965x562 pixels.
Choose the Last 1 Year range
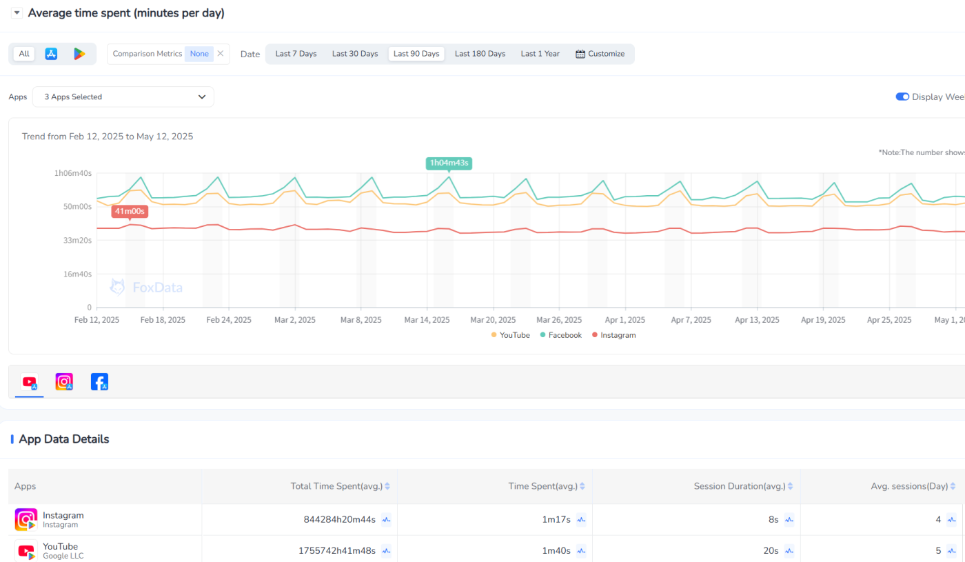pyautogui.click(x=540, y=54)
